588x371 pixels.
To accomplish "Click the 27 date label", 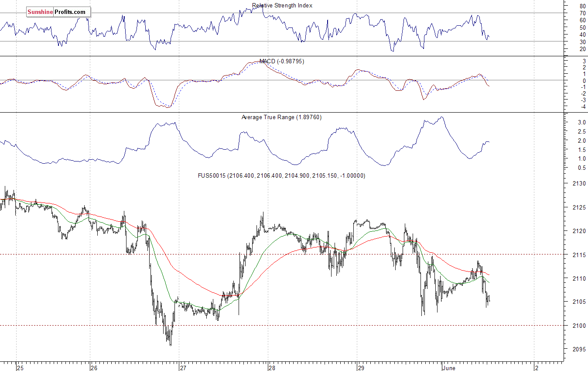I will [x=183, y=368].
